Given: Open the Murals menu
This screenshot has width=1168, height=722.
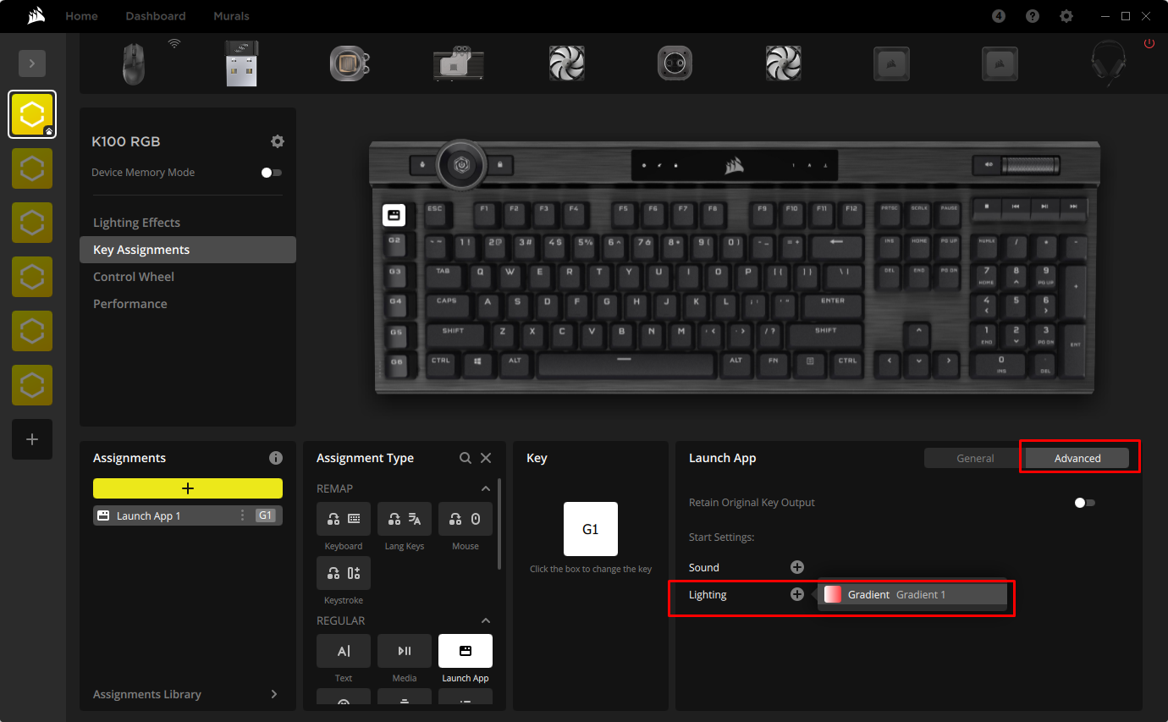Looking at the screenshot, I should (231, 15).
